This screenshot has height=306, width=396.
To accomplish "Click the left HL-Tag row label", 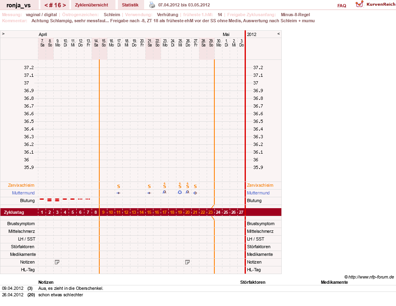I will click(x=28, y=270).
